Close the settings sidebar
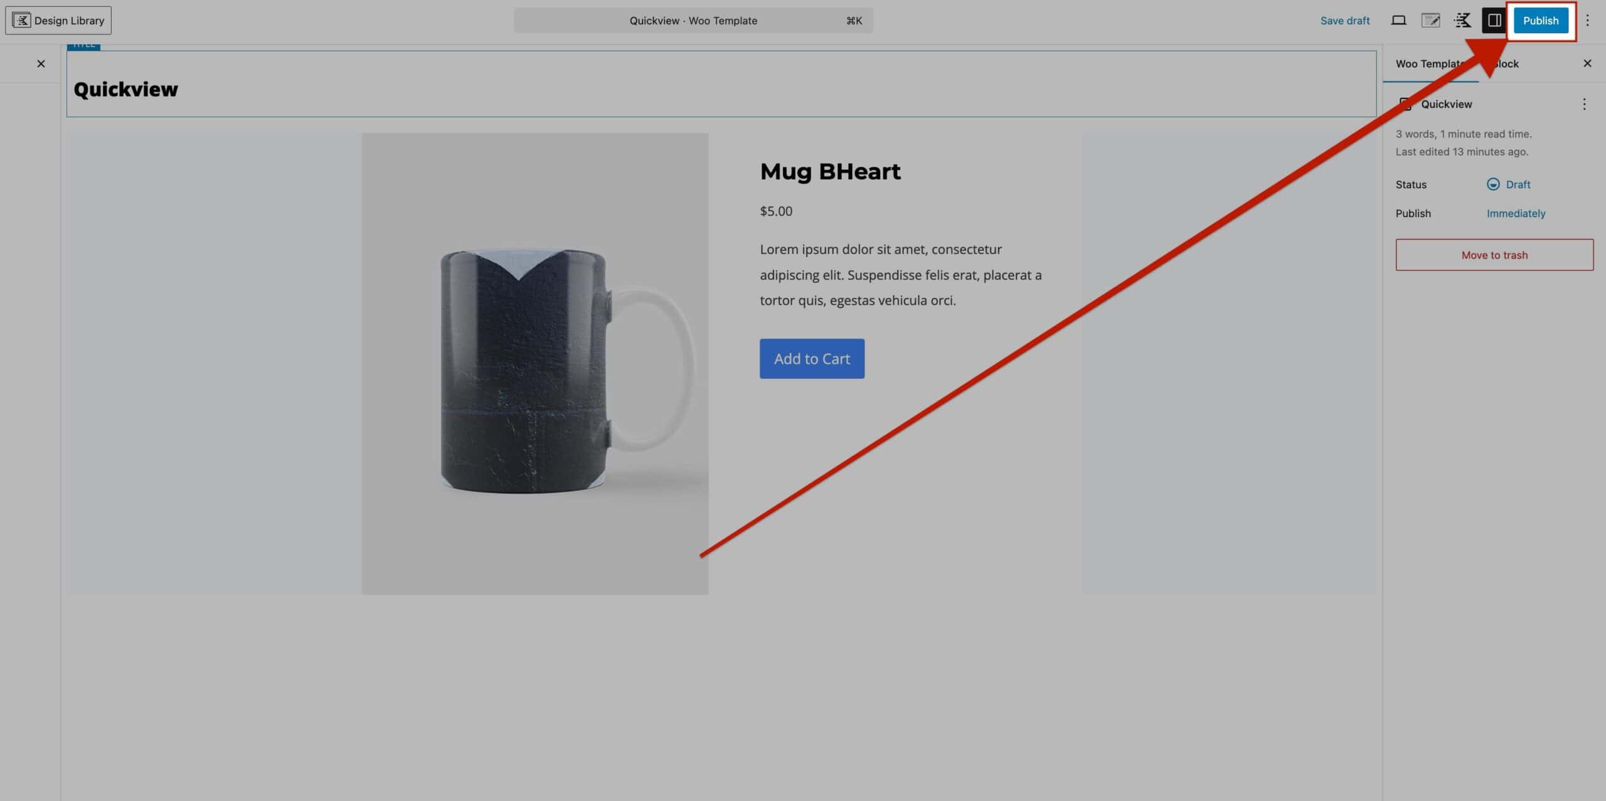 [1587, 63]
